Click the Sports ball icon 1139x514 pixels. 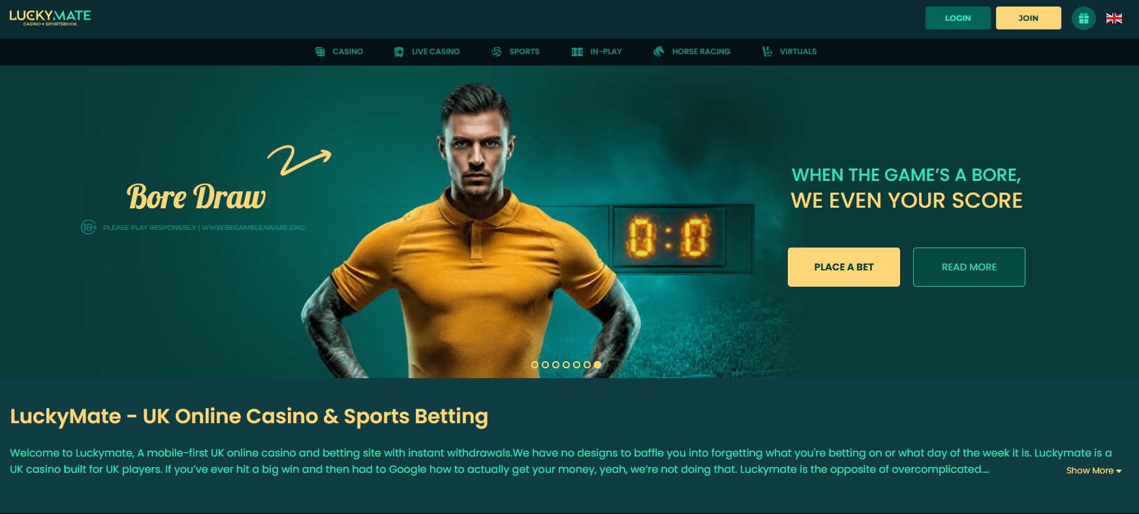coord(497,52)
